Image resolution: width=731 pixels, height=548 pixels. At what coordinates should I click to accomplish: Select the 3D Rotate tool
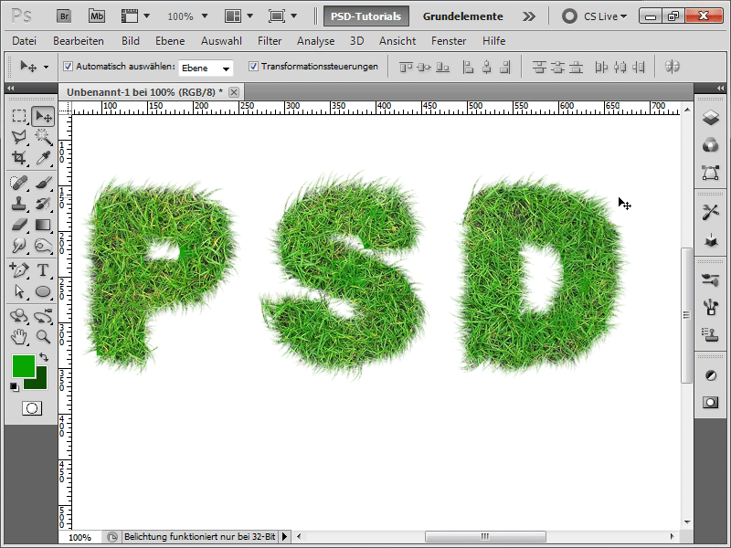pos(19,316)
